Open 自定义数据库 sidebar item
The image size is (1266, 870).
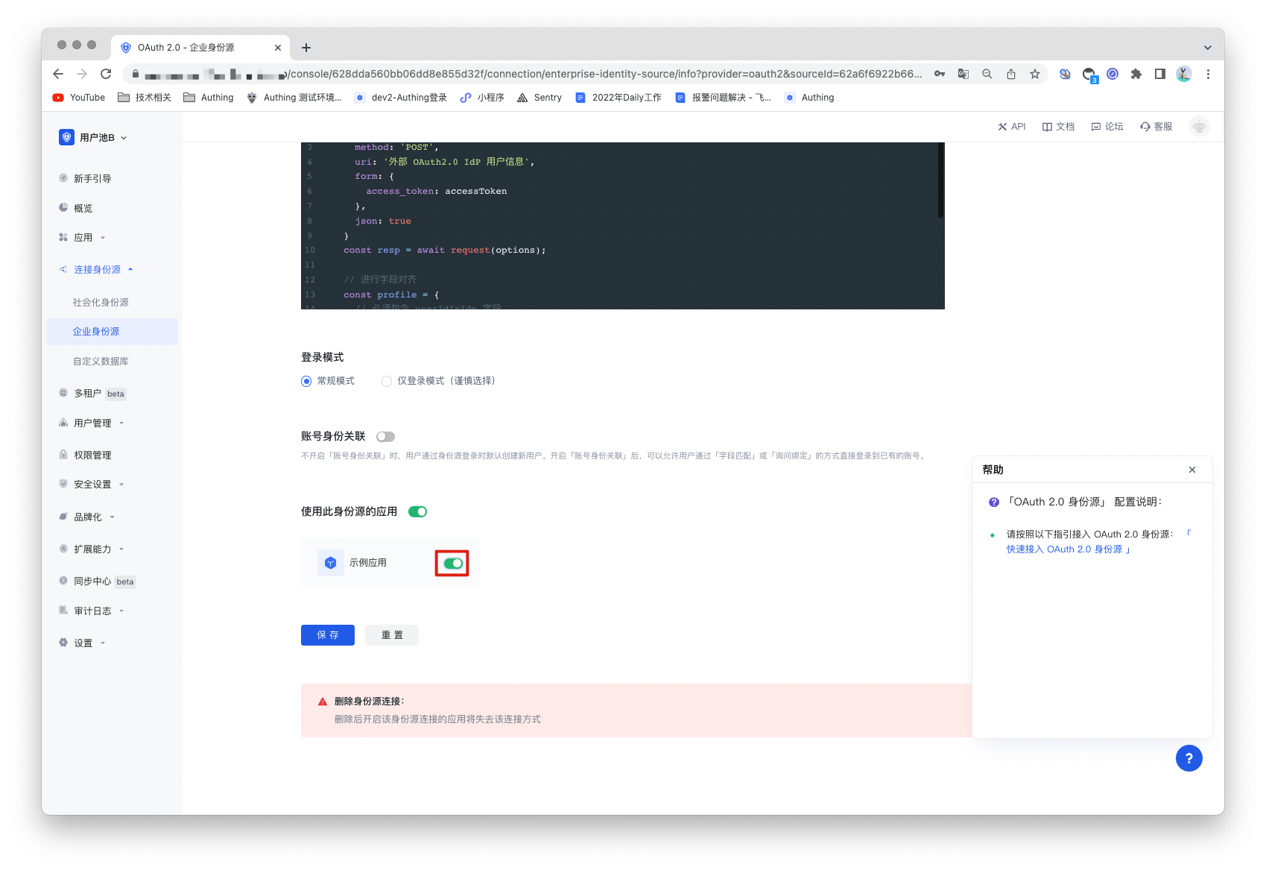point(101,362)
